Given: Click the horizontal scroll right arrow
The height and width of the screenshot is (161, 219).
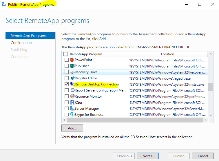Looking at the screenshot, I should 206,120.
